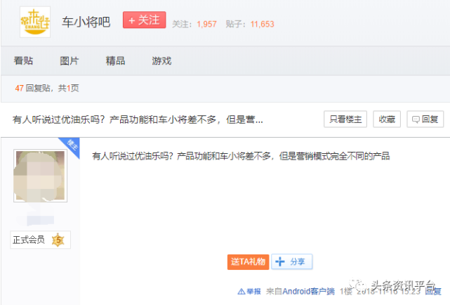450x305 pixels.
Task: Click the 车小将吧 forum logo image
Action: (35, 22)
